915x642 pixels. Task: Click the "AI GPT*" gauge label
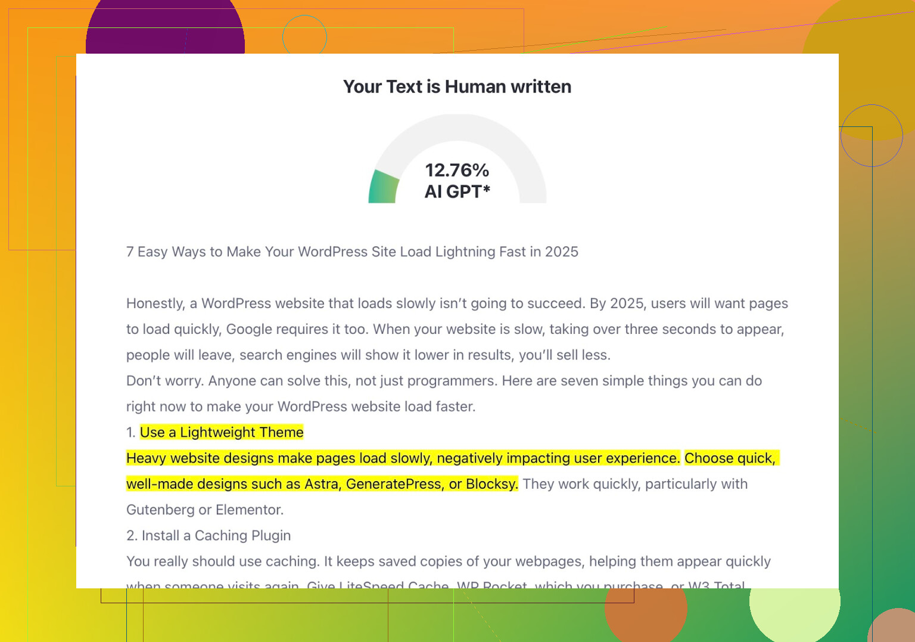click(457, 192)
